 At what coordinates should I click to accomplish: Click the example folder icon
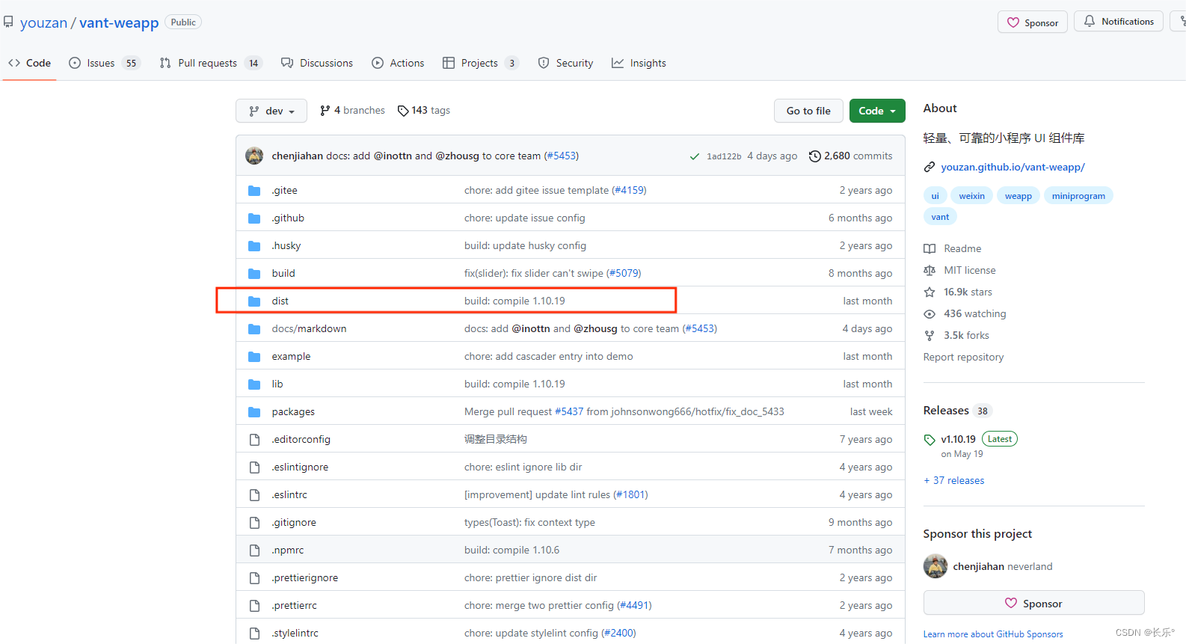click(x=254, y=357)
